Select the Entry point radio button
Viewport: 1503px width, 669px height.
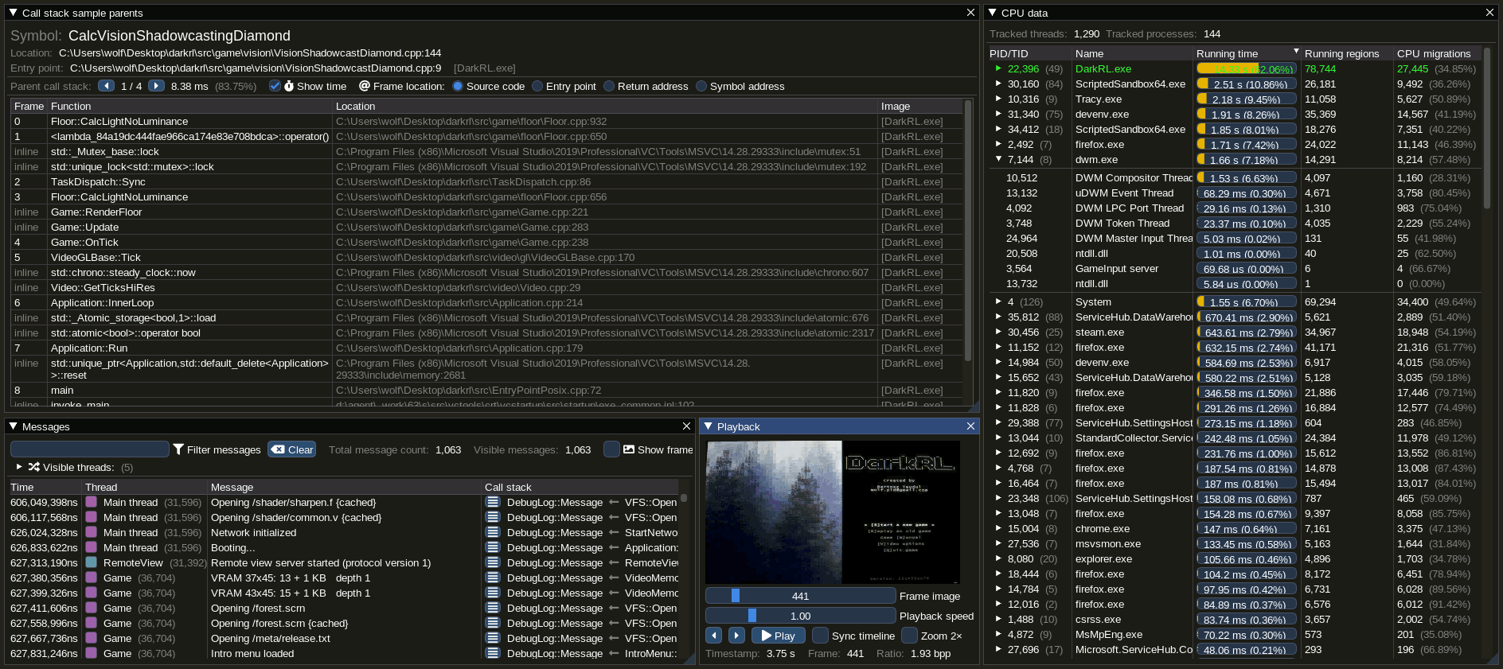point(537,86)
